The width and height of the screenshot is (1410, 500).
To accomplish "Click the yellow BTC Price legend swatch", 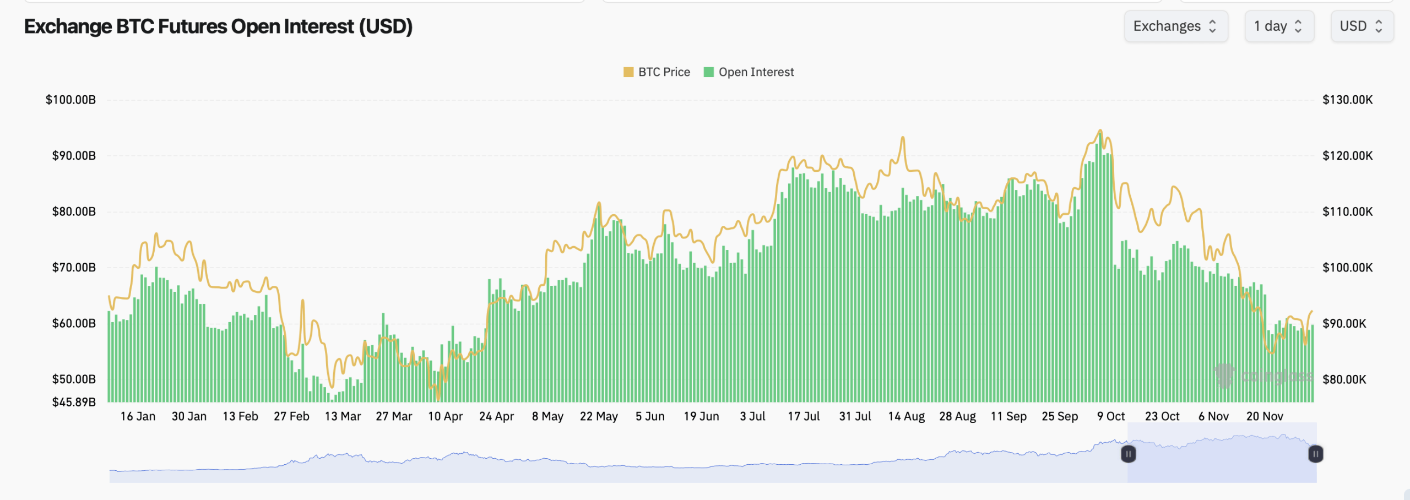I will tap(628, 72).
